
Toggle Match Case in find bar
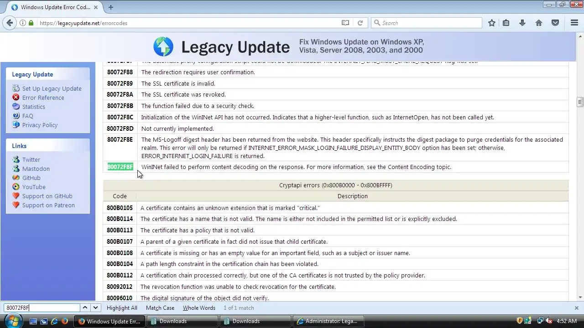[160, 308]
